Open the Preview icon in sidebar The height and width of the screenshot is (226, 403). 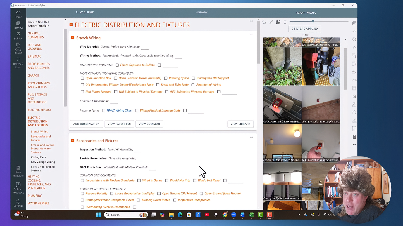point(18,23)
